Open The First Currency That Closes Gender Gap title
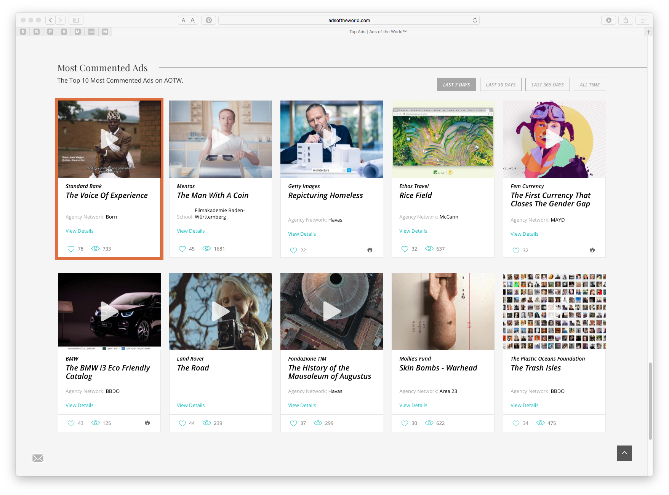 [551, 200]
